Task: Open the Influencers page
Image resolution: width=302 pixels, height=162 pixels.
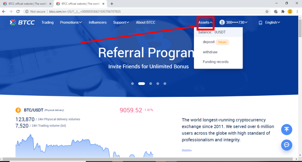Action: (x=98, y=22)
